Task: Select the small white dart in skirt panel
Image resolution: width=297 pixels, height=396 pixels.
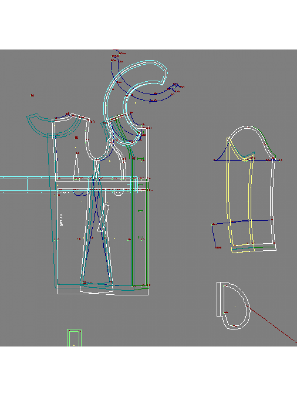Action: click(x=104, y=218)
